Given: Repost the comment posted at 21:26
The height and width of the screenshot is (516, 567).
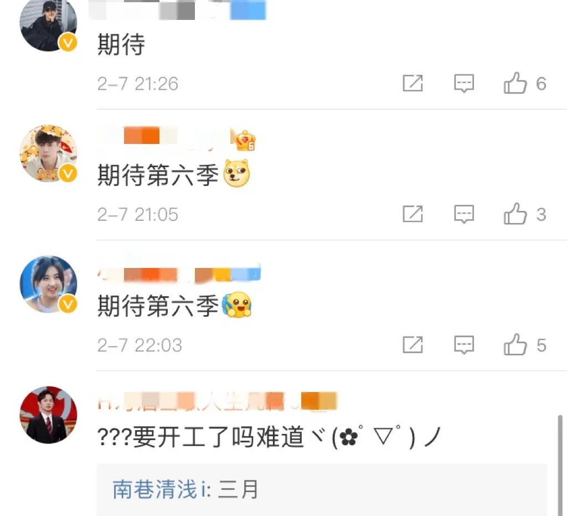Looking at the screenshot, I should pos(413,83).
